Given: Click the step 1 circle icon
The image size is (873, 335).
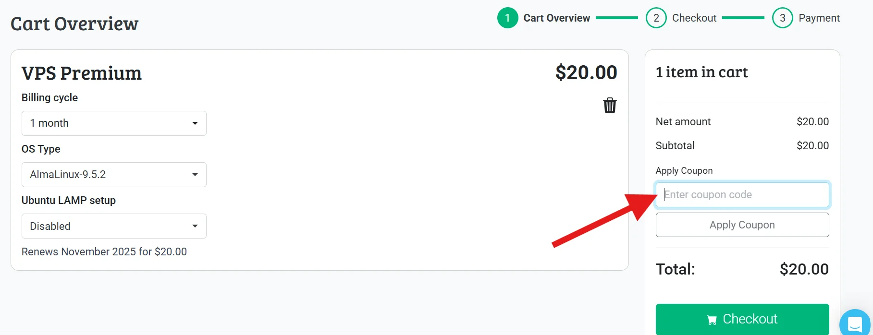Looking at the screenshot, I should (507, 18).
